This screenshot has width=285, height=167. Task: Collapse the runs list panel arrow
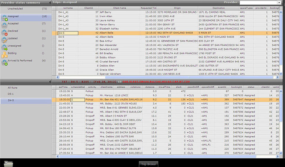(x=50, y=82)
